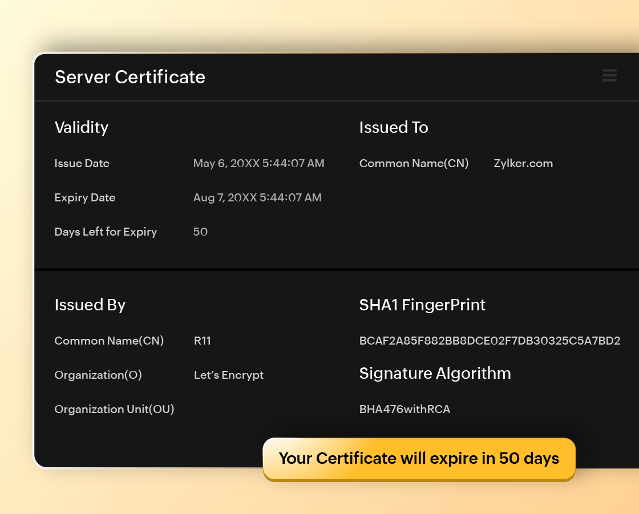Select the Aug 7 expiry date value
Viewport: 639px width, 514px height.
click(257, 197)
